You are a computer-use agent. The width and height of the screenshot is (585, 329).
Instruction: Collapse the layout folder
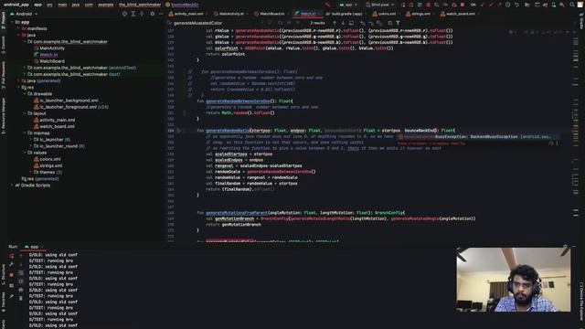coord(25,113)
